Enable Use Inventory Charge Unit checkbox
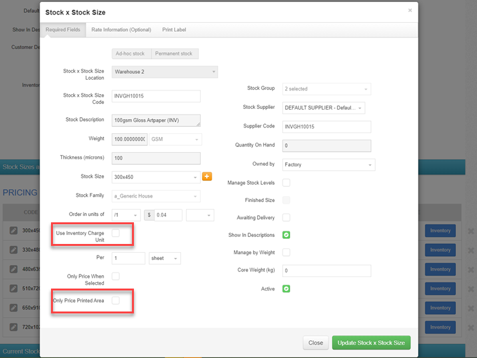Image resolution: width=477 pixels, height=358 pixels. coord(116,233)
